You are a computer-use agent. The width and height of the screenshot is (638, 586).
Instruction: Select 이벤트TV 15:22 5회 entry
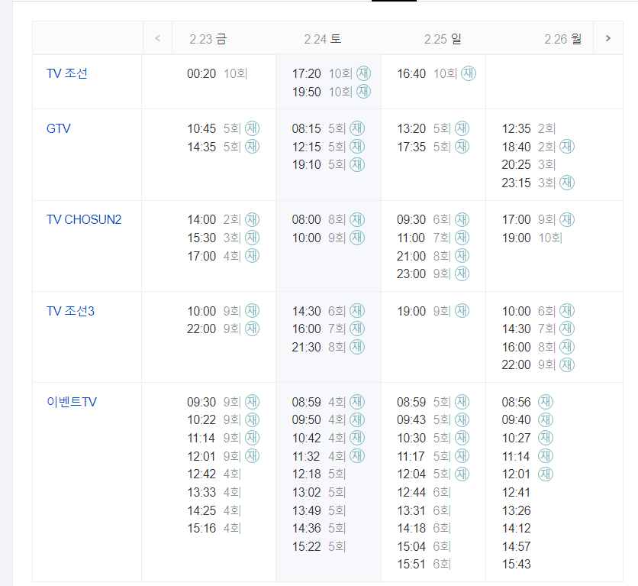click(319, 546)
